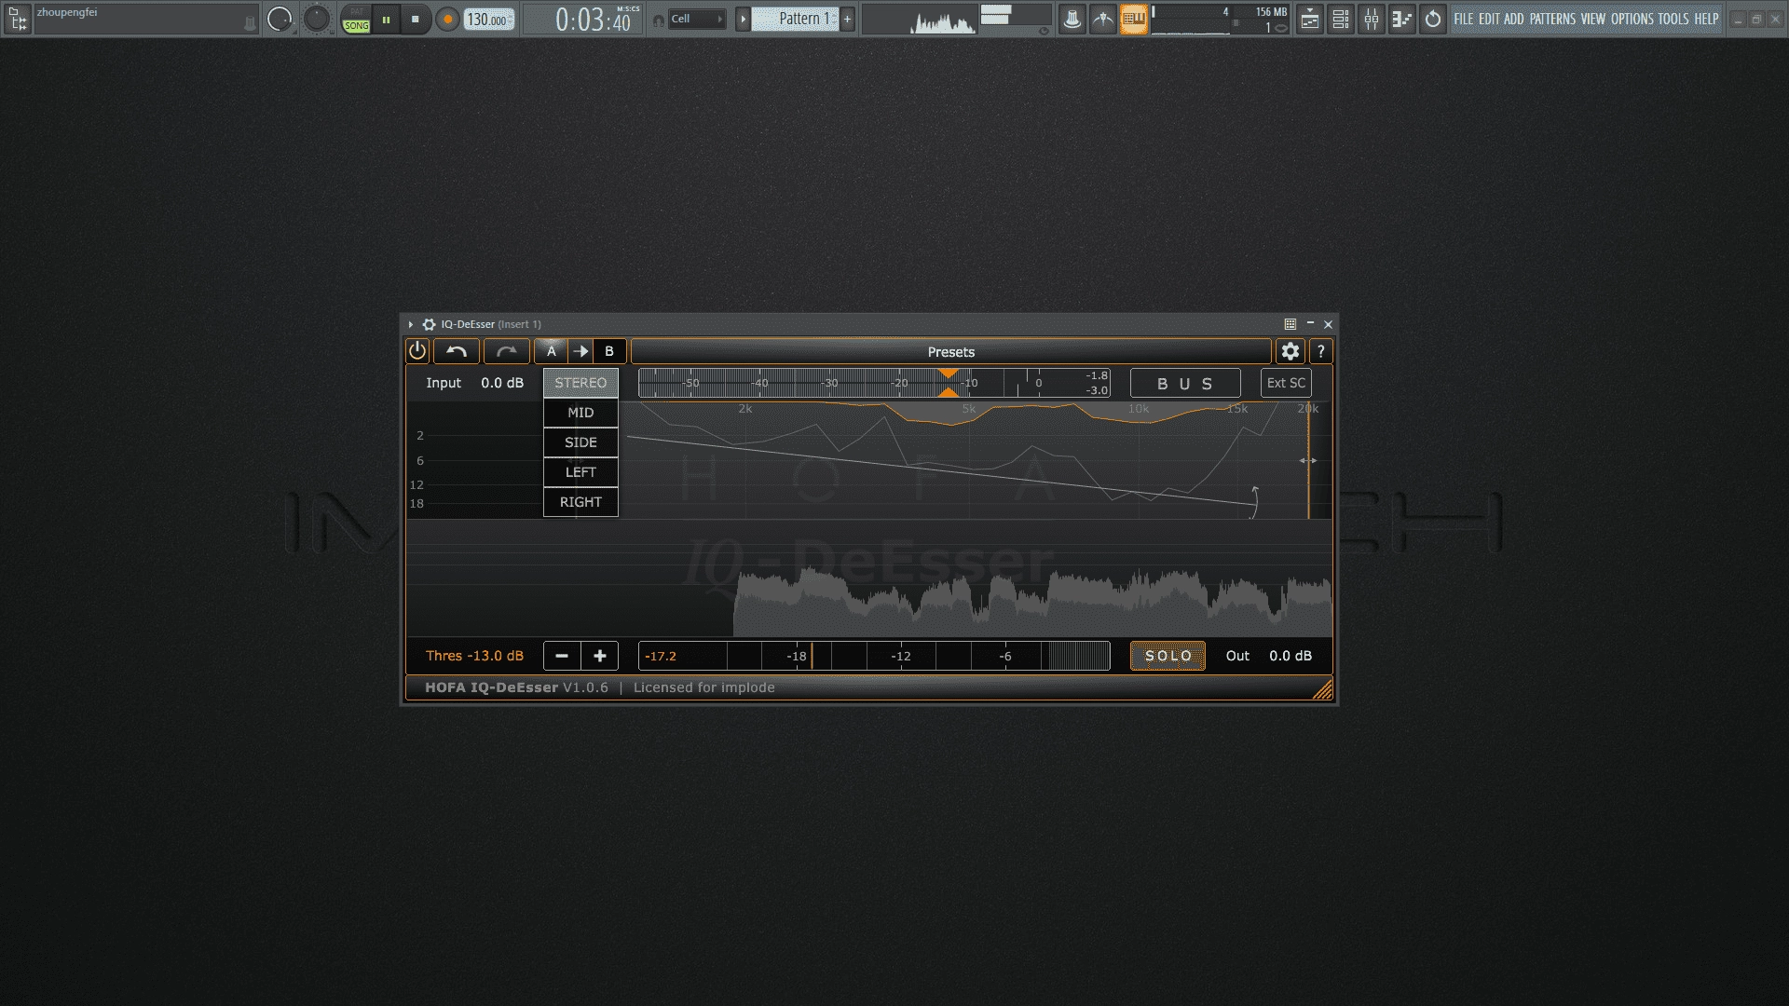Open IQ-DeEsser settings gear
Viewport: 1789px width, 1006px height.
coord(1291,351)
